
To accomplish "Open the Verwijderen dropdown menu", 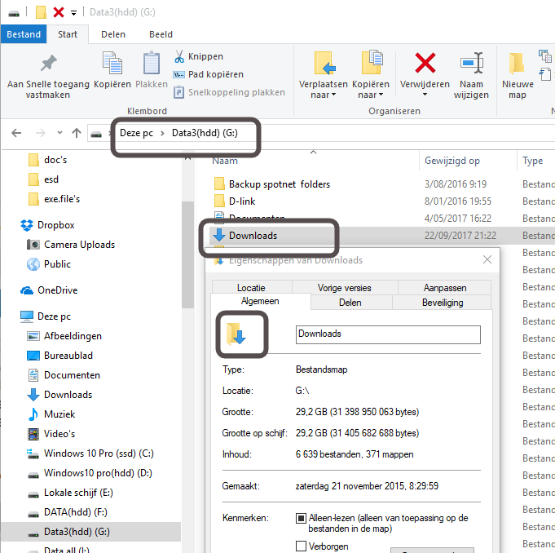I will pos(425,95).
